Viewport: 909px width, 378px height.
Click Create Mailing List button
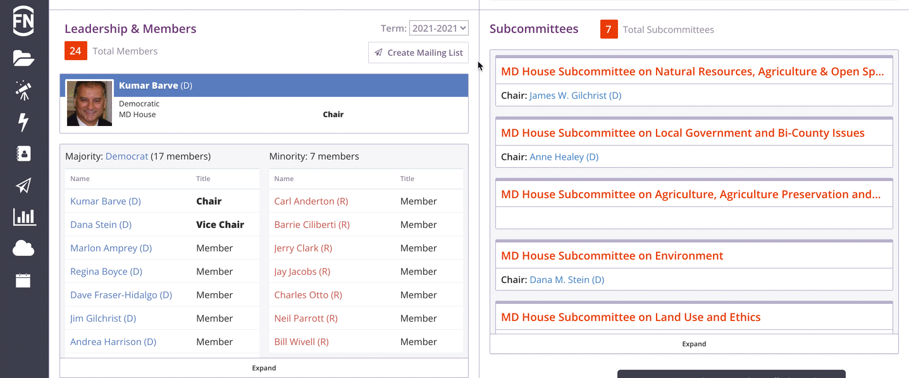(x=418, y=53)
